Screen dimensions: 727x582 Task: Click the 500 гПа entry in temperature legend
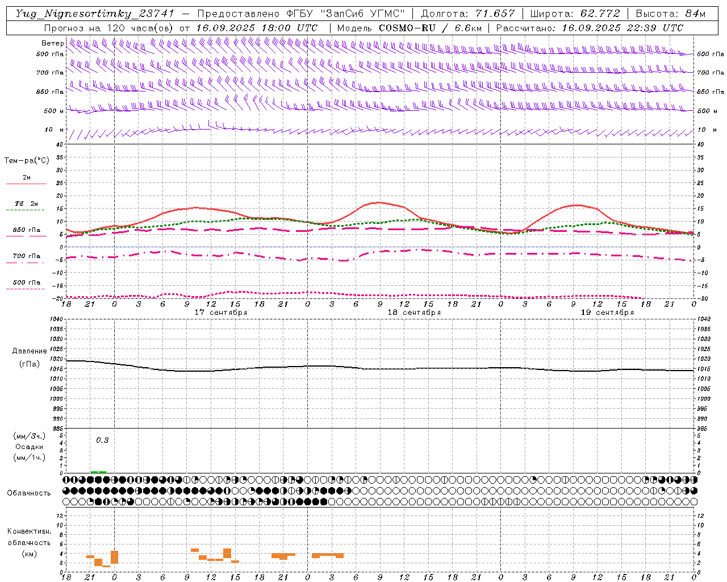click(27, 282)
